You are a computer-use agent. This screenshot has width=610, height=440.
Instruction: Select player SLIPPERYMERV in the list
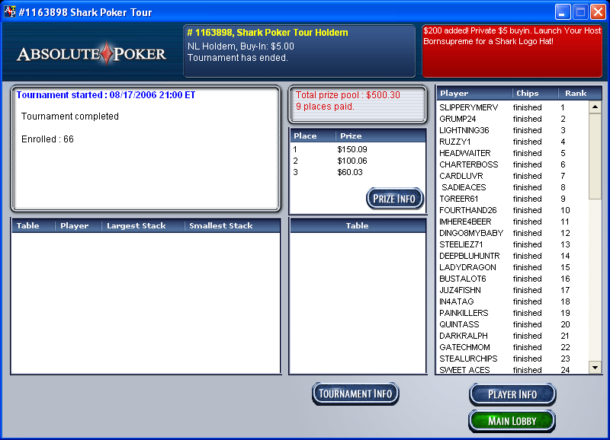[512, 107]
